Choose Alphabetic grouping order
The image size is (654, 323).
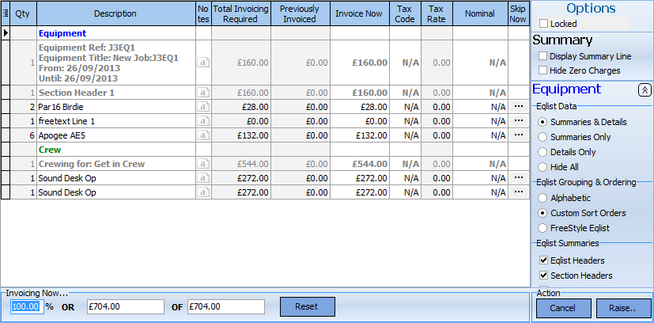click(x=542, y=198)
